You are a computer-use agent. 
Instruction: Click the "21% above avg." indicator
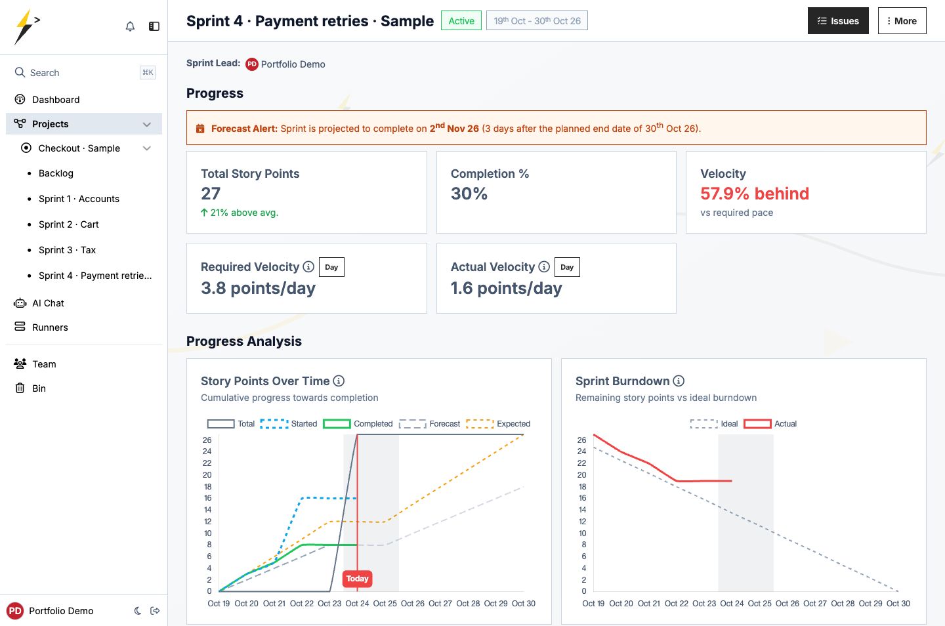[x=240, y=213]
